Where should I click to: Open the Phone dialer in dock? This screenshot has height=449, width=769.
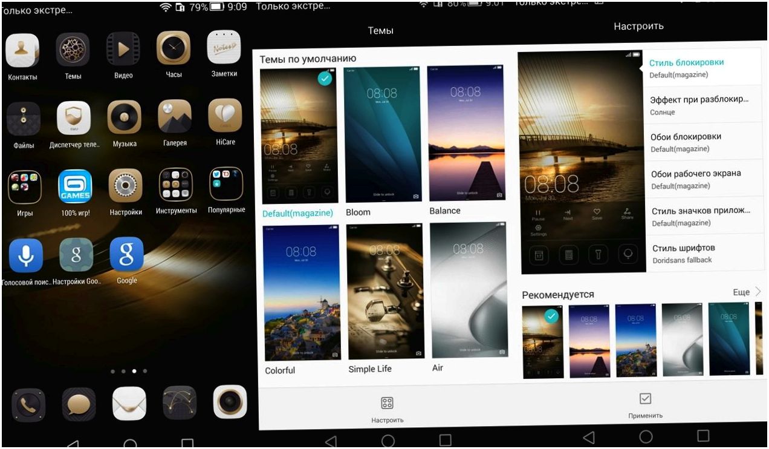click(28, 405)
